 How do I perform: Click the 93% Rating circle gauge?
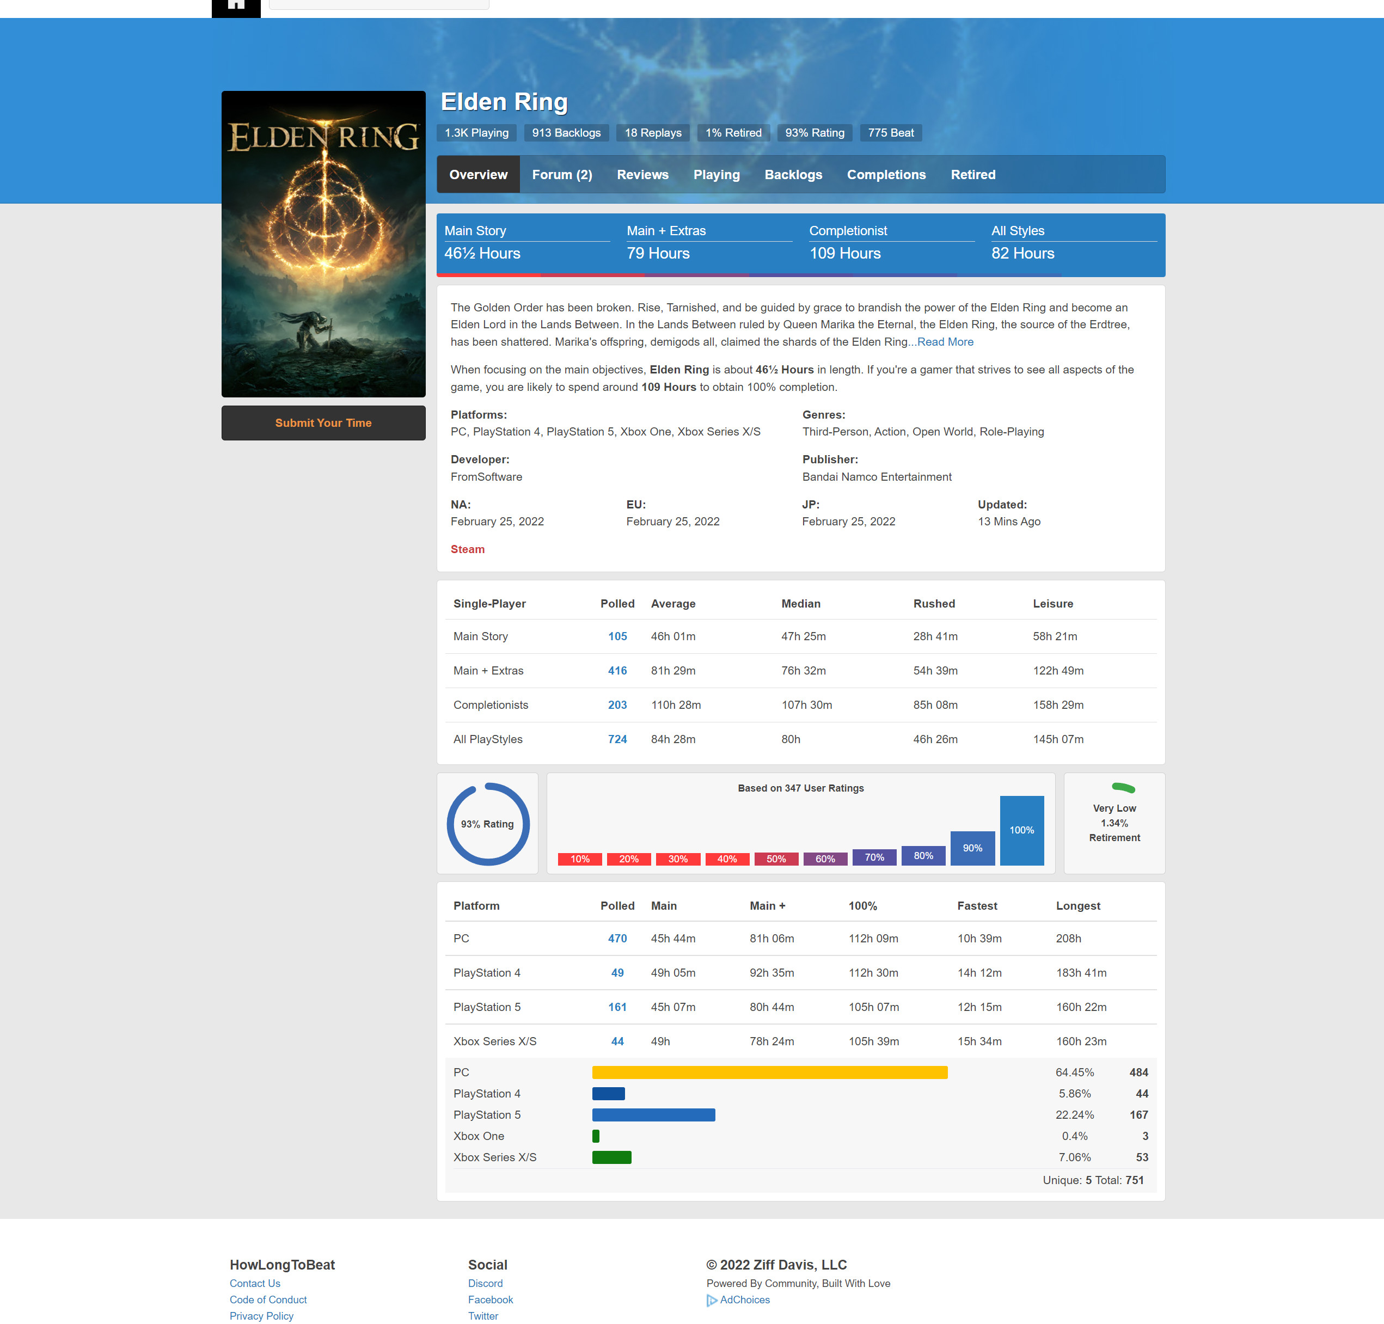coord(488,824)
